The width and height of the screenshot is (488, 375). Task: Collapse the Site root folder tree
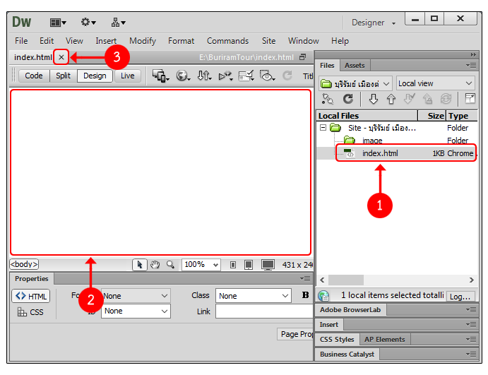coord(323,128)
